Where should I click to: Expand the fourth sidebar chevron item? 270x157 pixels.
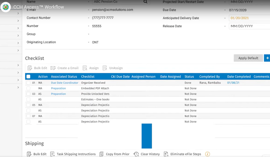click(18, 35)
